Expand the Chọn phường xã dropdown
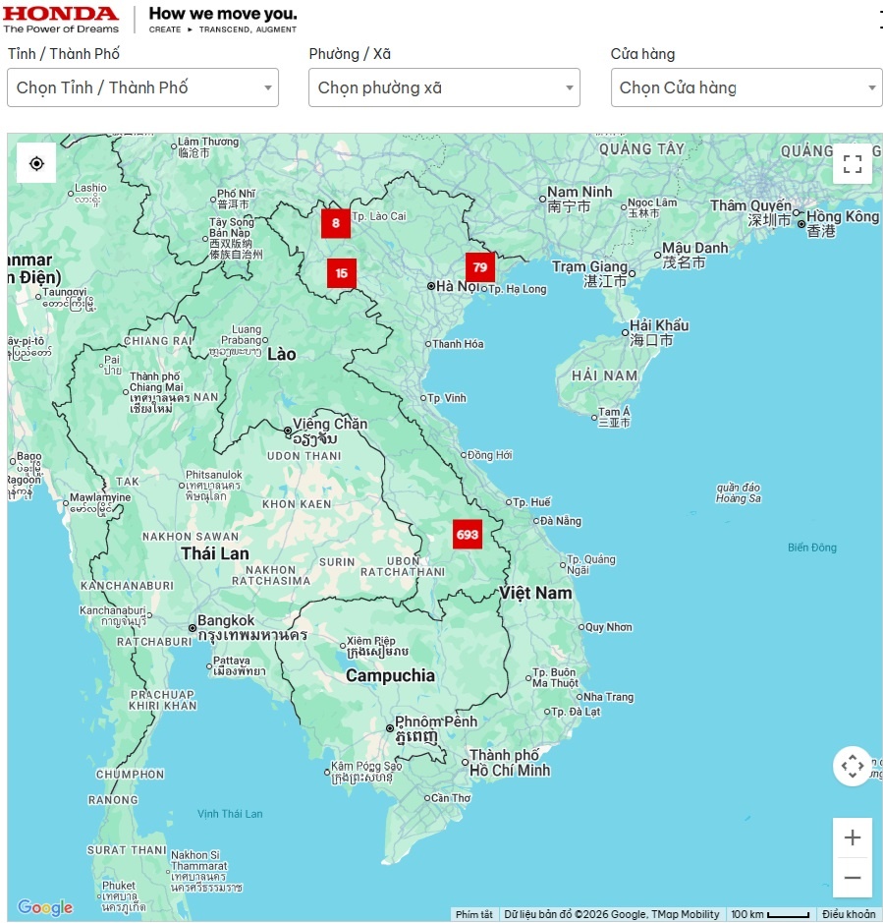883x923 pixels. (445, 87)
